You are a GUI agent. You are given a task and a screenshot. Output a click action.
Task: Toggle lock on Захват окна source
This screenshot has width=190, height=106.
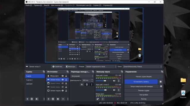pos(66,83)
